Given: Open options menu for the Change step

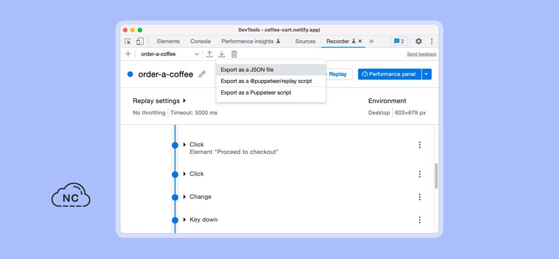Looking at the screenshot, I should coord(419,197).
